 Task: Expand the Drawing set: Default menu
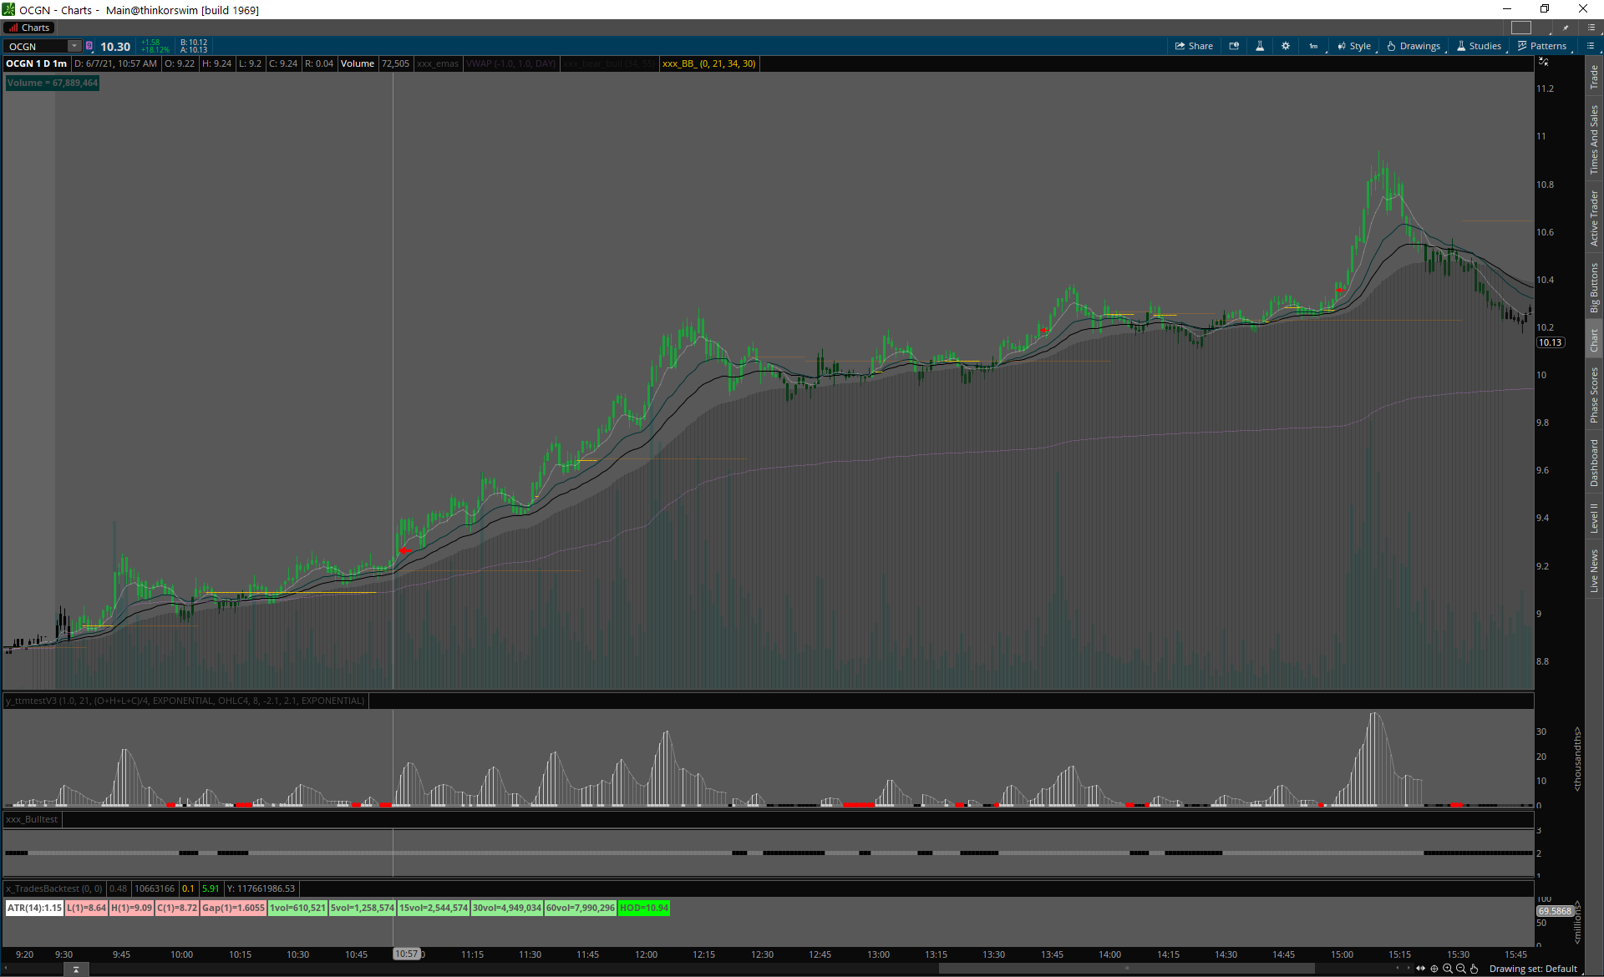click(x=1532, y=969)
